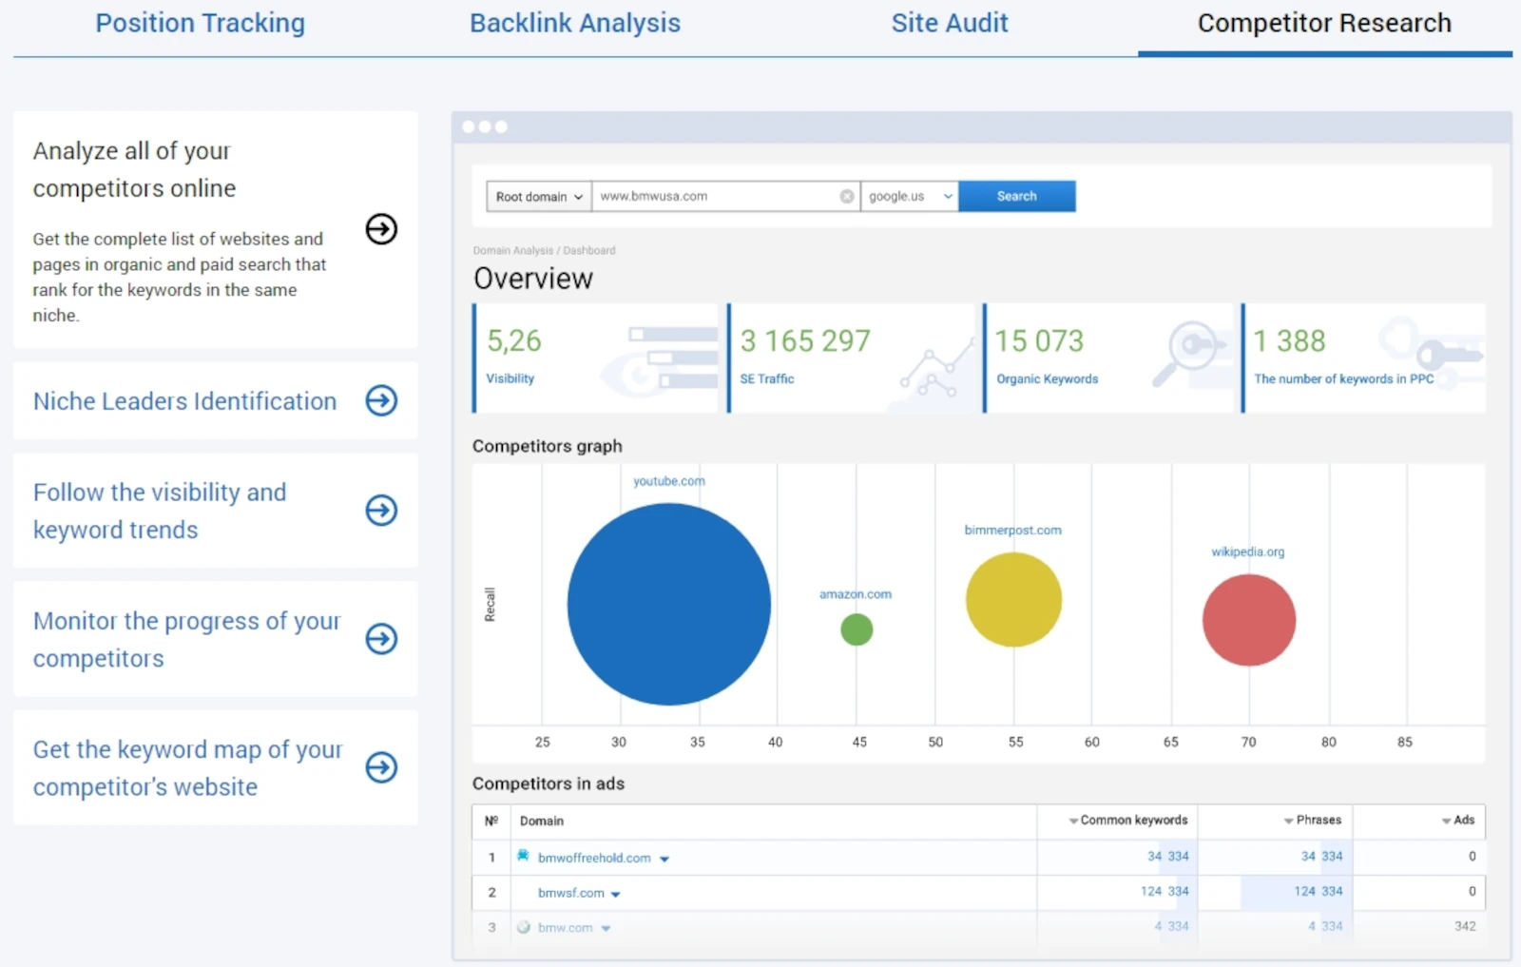
Task: Open the Root domain dropdown
Action: pos(537,196)
